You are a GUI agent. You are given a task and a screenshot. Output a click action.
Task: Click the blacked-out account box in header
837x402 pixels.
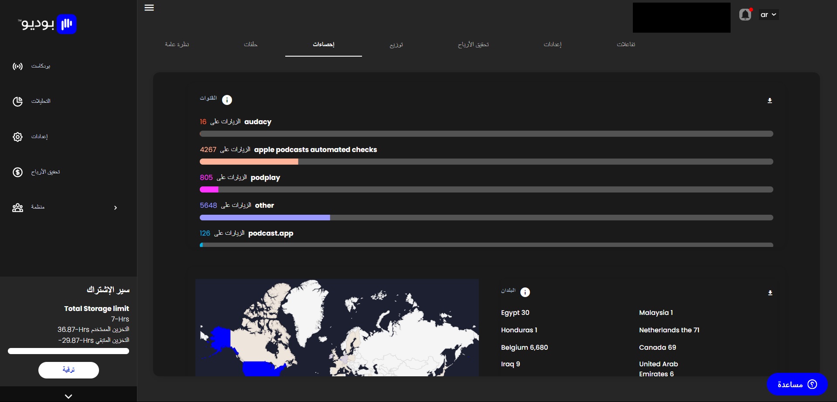682,17
